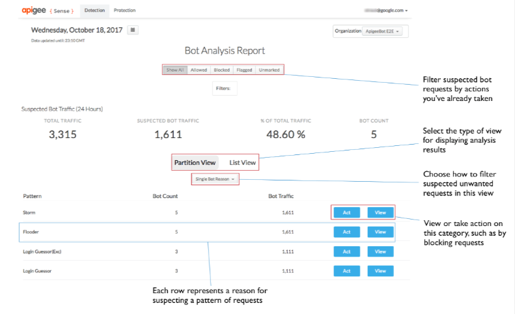Click Act button for Login Guessor row

coord(346,271)
